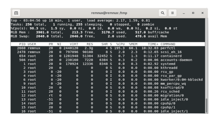Click the %CPU column header
This screenshot has width=222, height=125.
[120, 44]
